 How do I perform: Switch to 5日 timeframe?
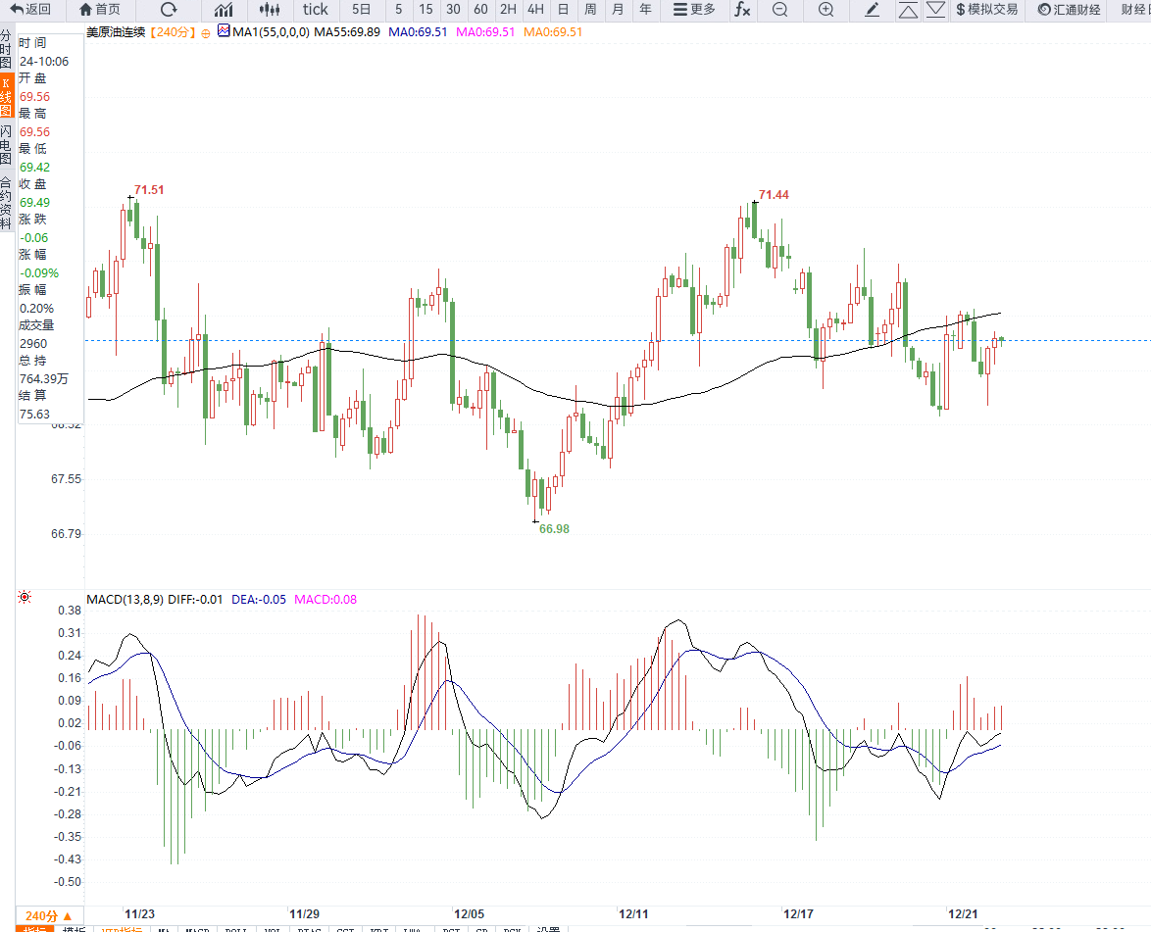pyautogui.click(x=361, y=10)
